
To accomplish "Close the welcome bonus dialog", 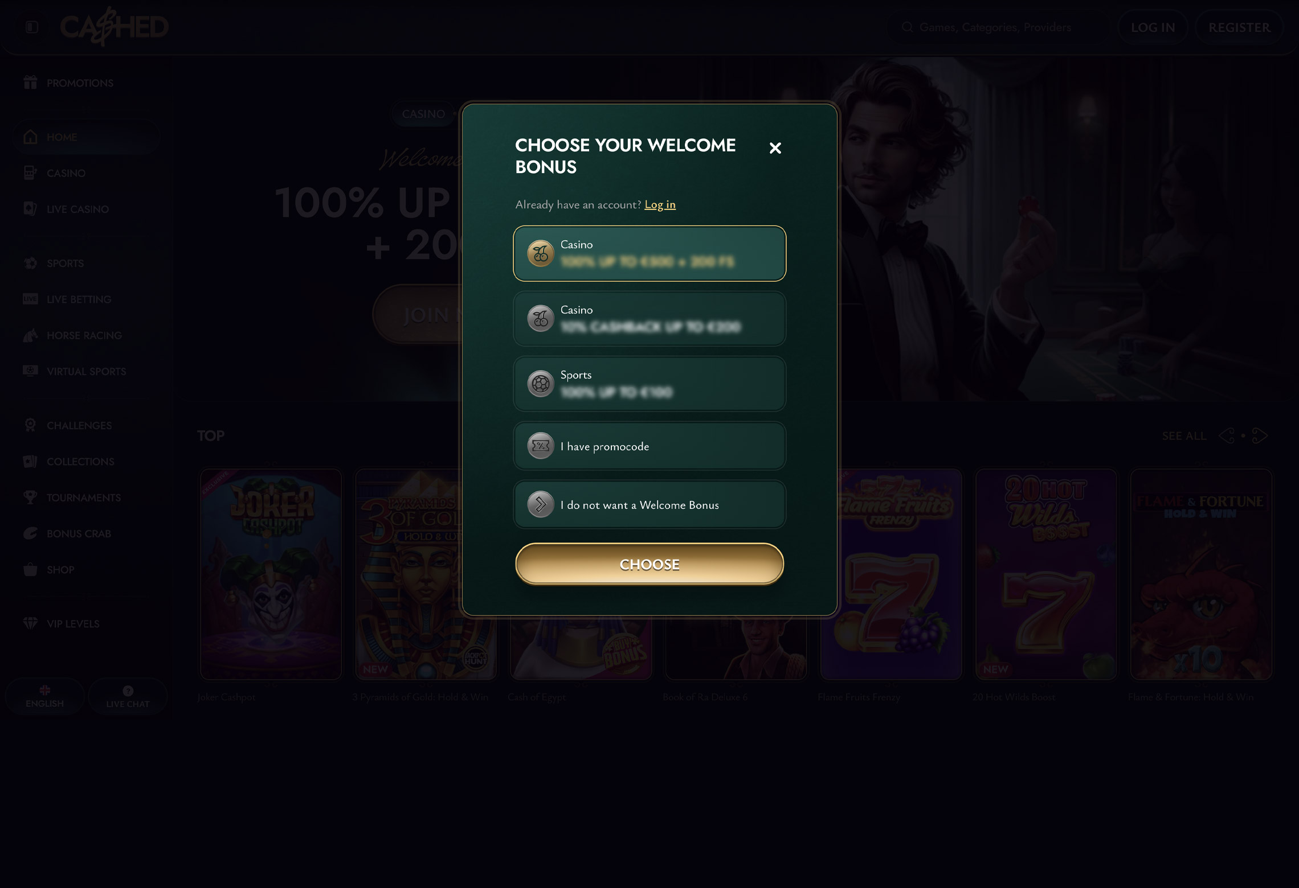I will (x=775, y=148).
